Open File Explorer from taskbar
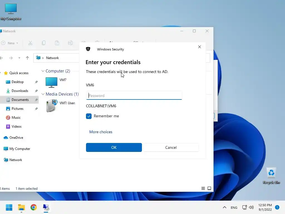Image resolution: width=285 pixels, height=214 pixels. click(21, 207)
